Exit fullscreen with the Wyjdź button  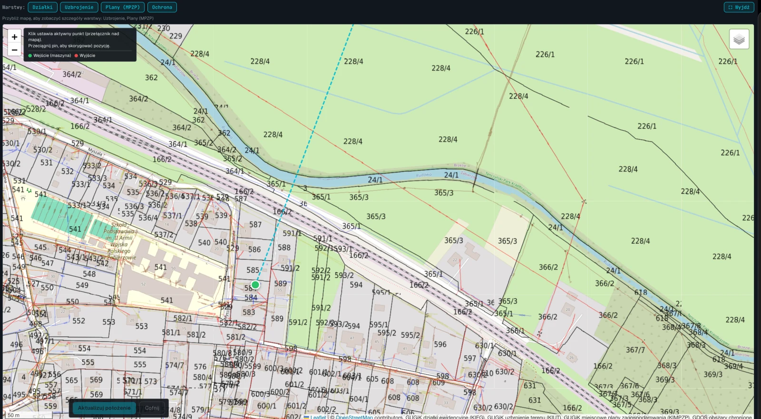pyautogui.click(x=739, y=7)
